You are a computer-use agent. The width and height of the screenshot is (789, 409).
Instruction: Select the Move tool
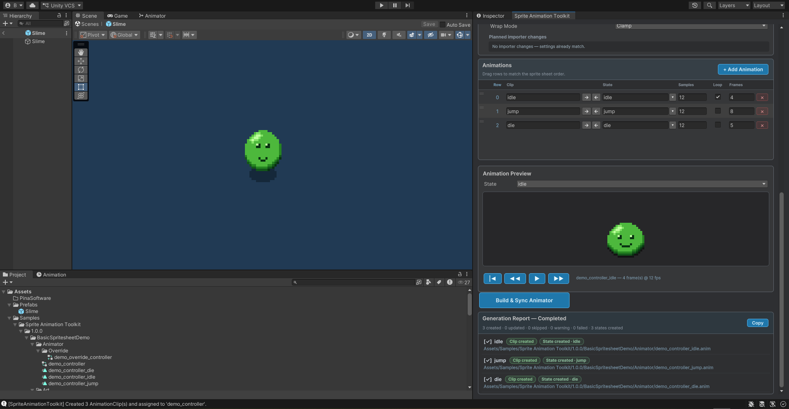click(81, 61)
